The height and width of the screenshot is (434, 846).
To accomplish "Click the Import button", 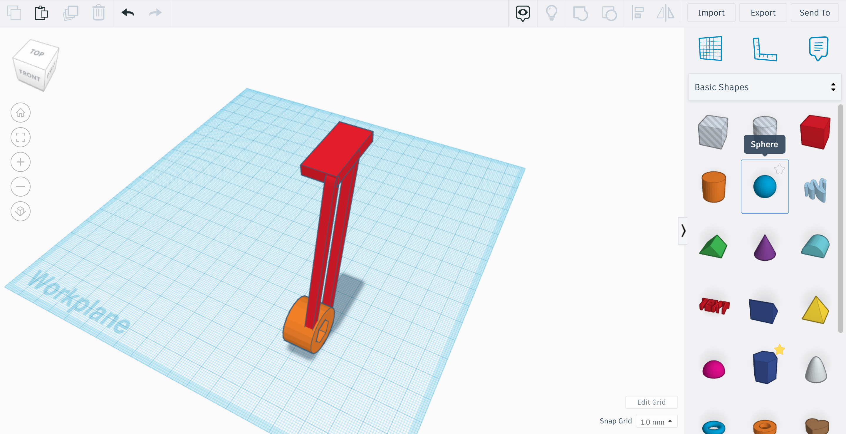I will pyautogui.click(x=711, y=13).
